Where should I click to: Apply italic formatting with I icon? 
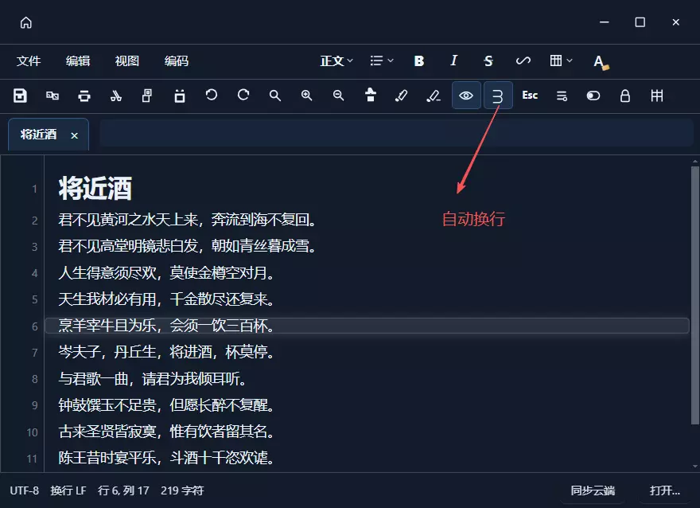point(453,61)
